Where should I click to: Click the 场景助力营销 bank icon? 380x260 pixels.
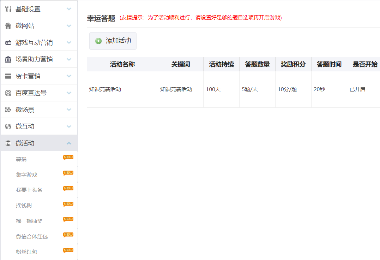point(8,59)
